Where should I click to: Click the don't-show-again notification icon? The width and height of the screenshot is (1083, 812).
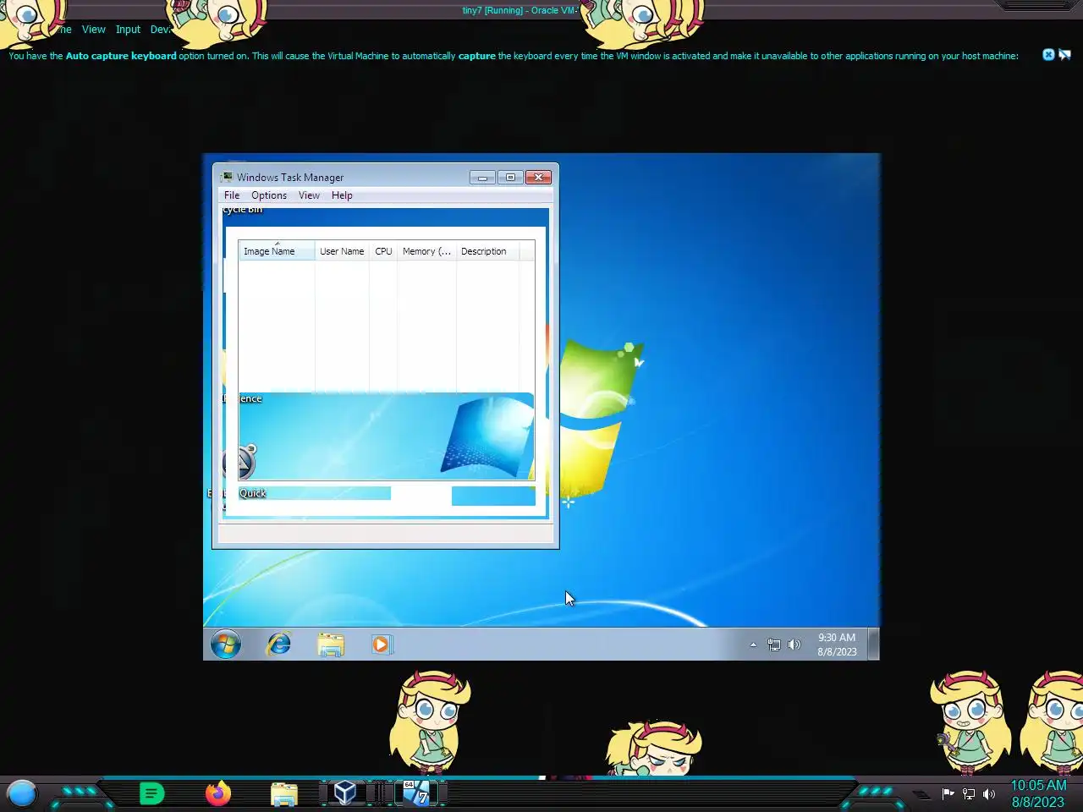tap(1064, 55)
